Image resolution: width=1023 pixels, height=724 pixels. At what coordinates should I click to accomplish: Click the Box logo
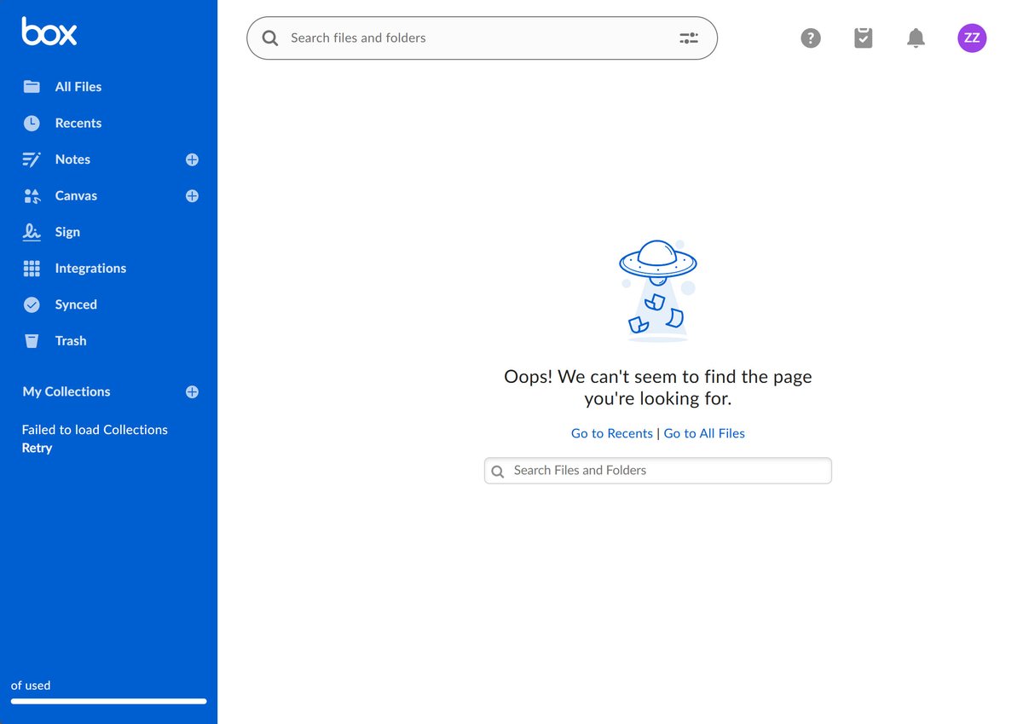pyautogui.click(x=49, y=32)
